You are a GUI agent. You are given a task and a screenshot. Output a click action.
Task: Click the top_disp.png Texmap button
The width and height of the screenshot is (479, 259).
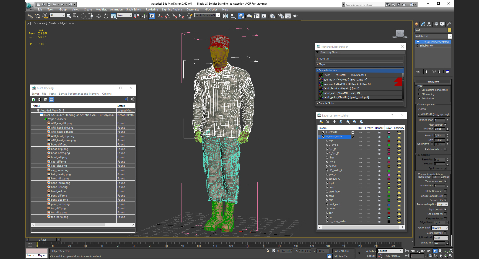click(433, 114)
